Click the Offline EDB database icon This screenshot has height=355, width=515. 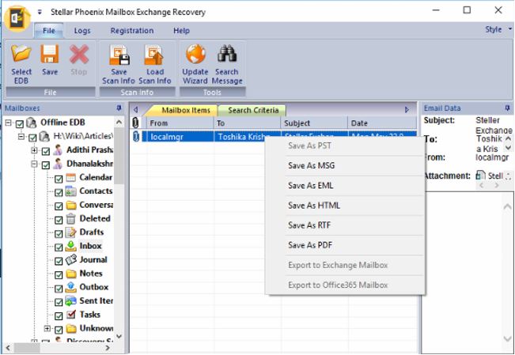click(31, 123)
